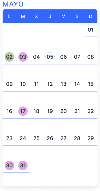Select day 15 in the calendar
The width and height of the screenshot is (100, 191).
click(x=91, y=84)
